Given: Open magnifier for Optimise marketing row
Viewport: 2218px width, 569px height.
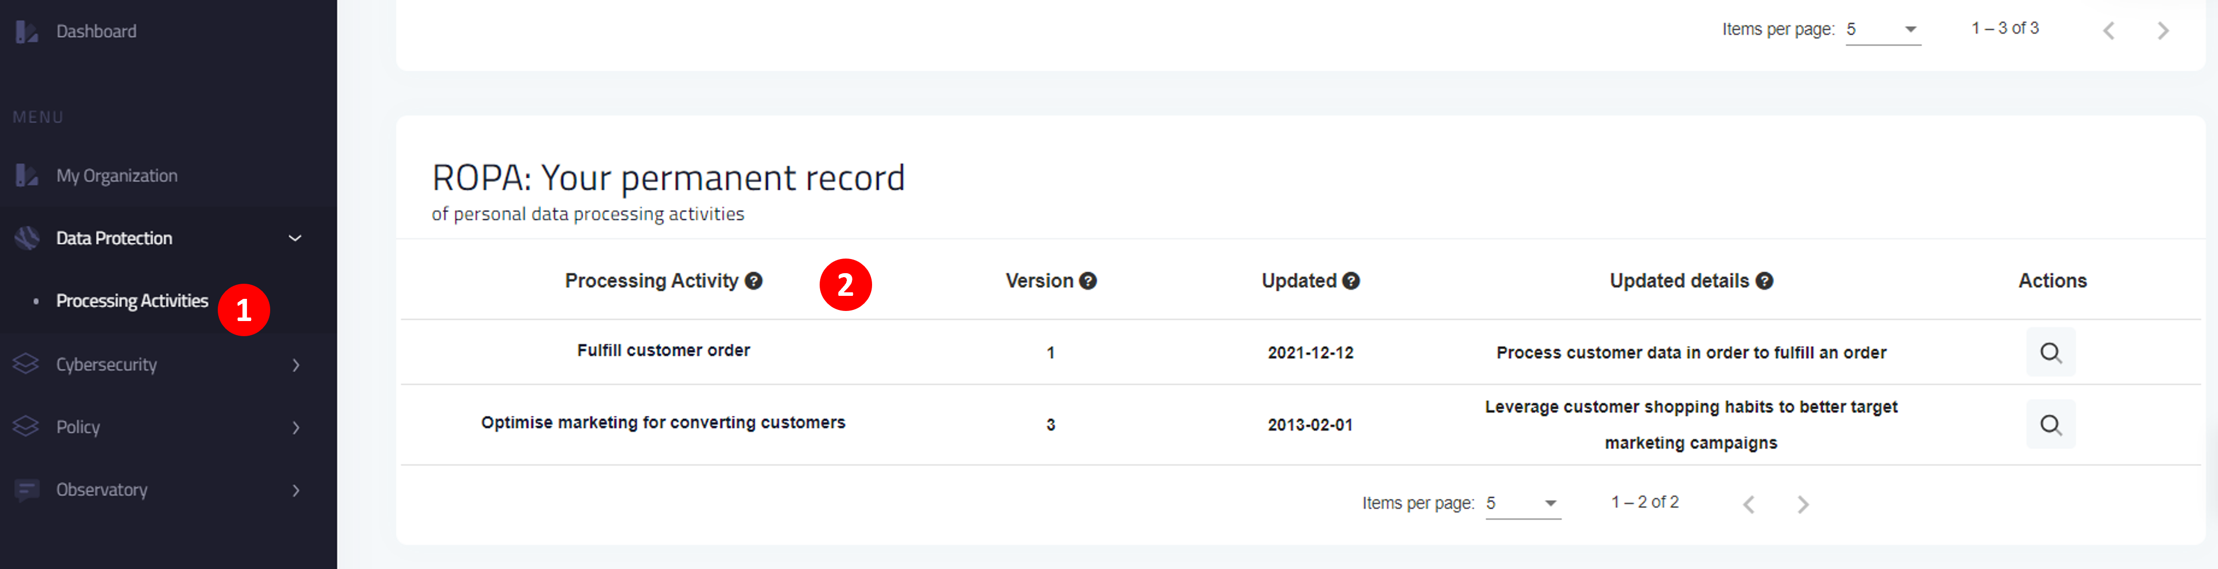Looking at the screenshot, I should coord(2050,424).
